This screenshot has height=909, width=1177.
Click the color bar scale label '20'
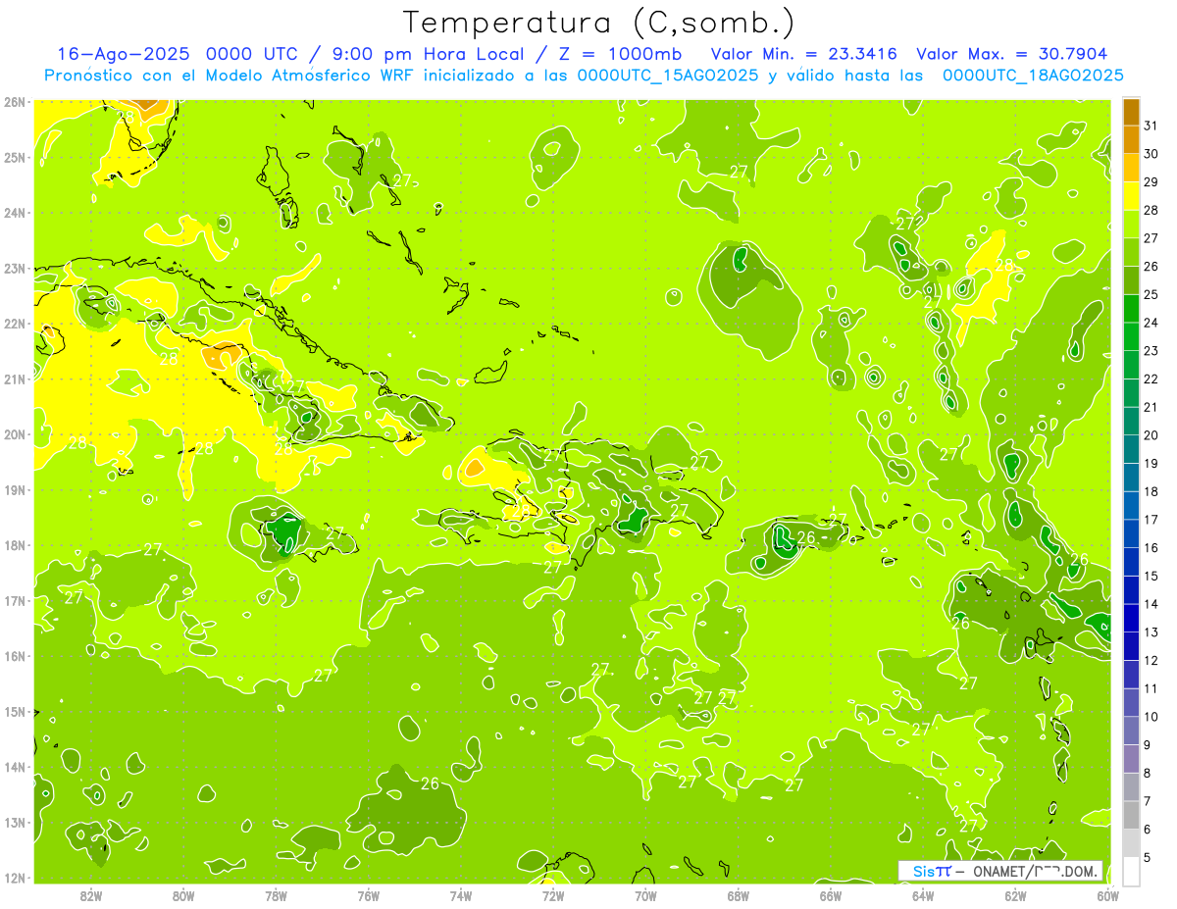(1151, 435)
